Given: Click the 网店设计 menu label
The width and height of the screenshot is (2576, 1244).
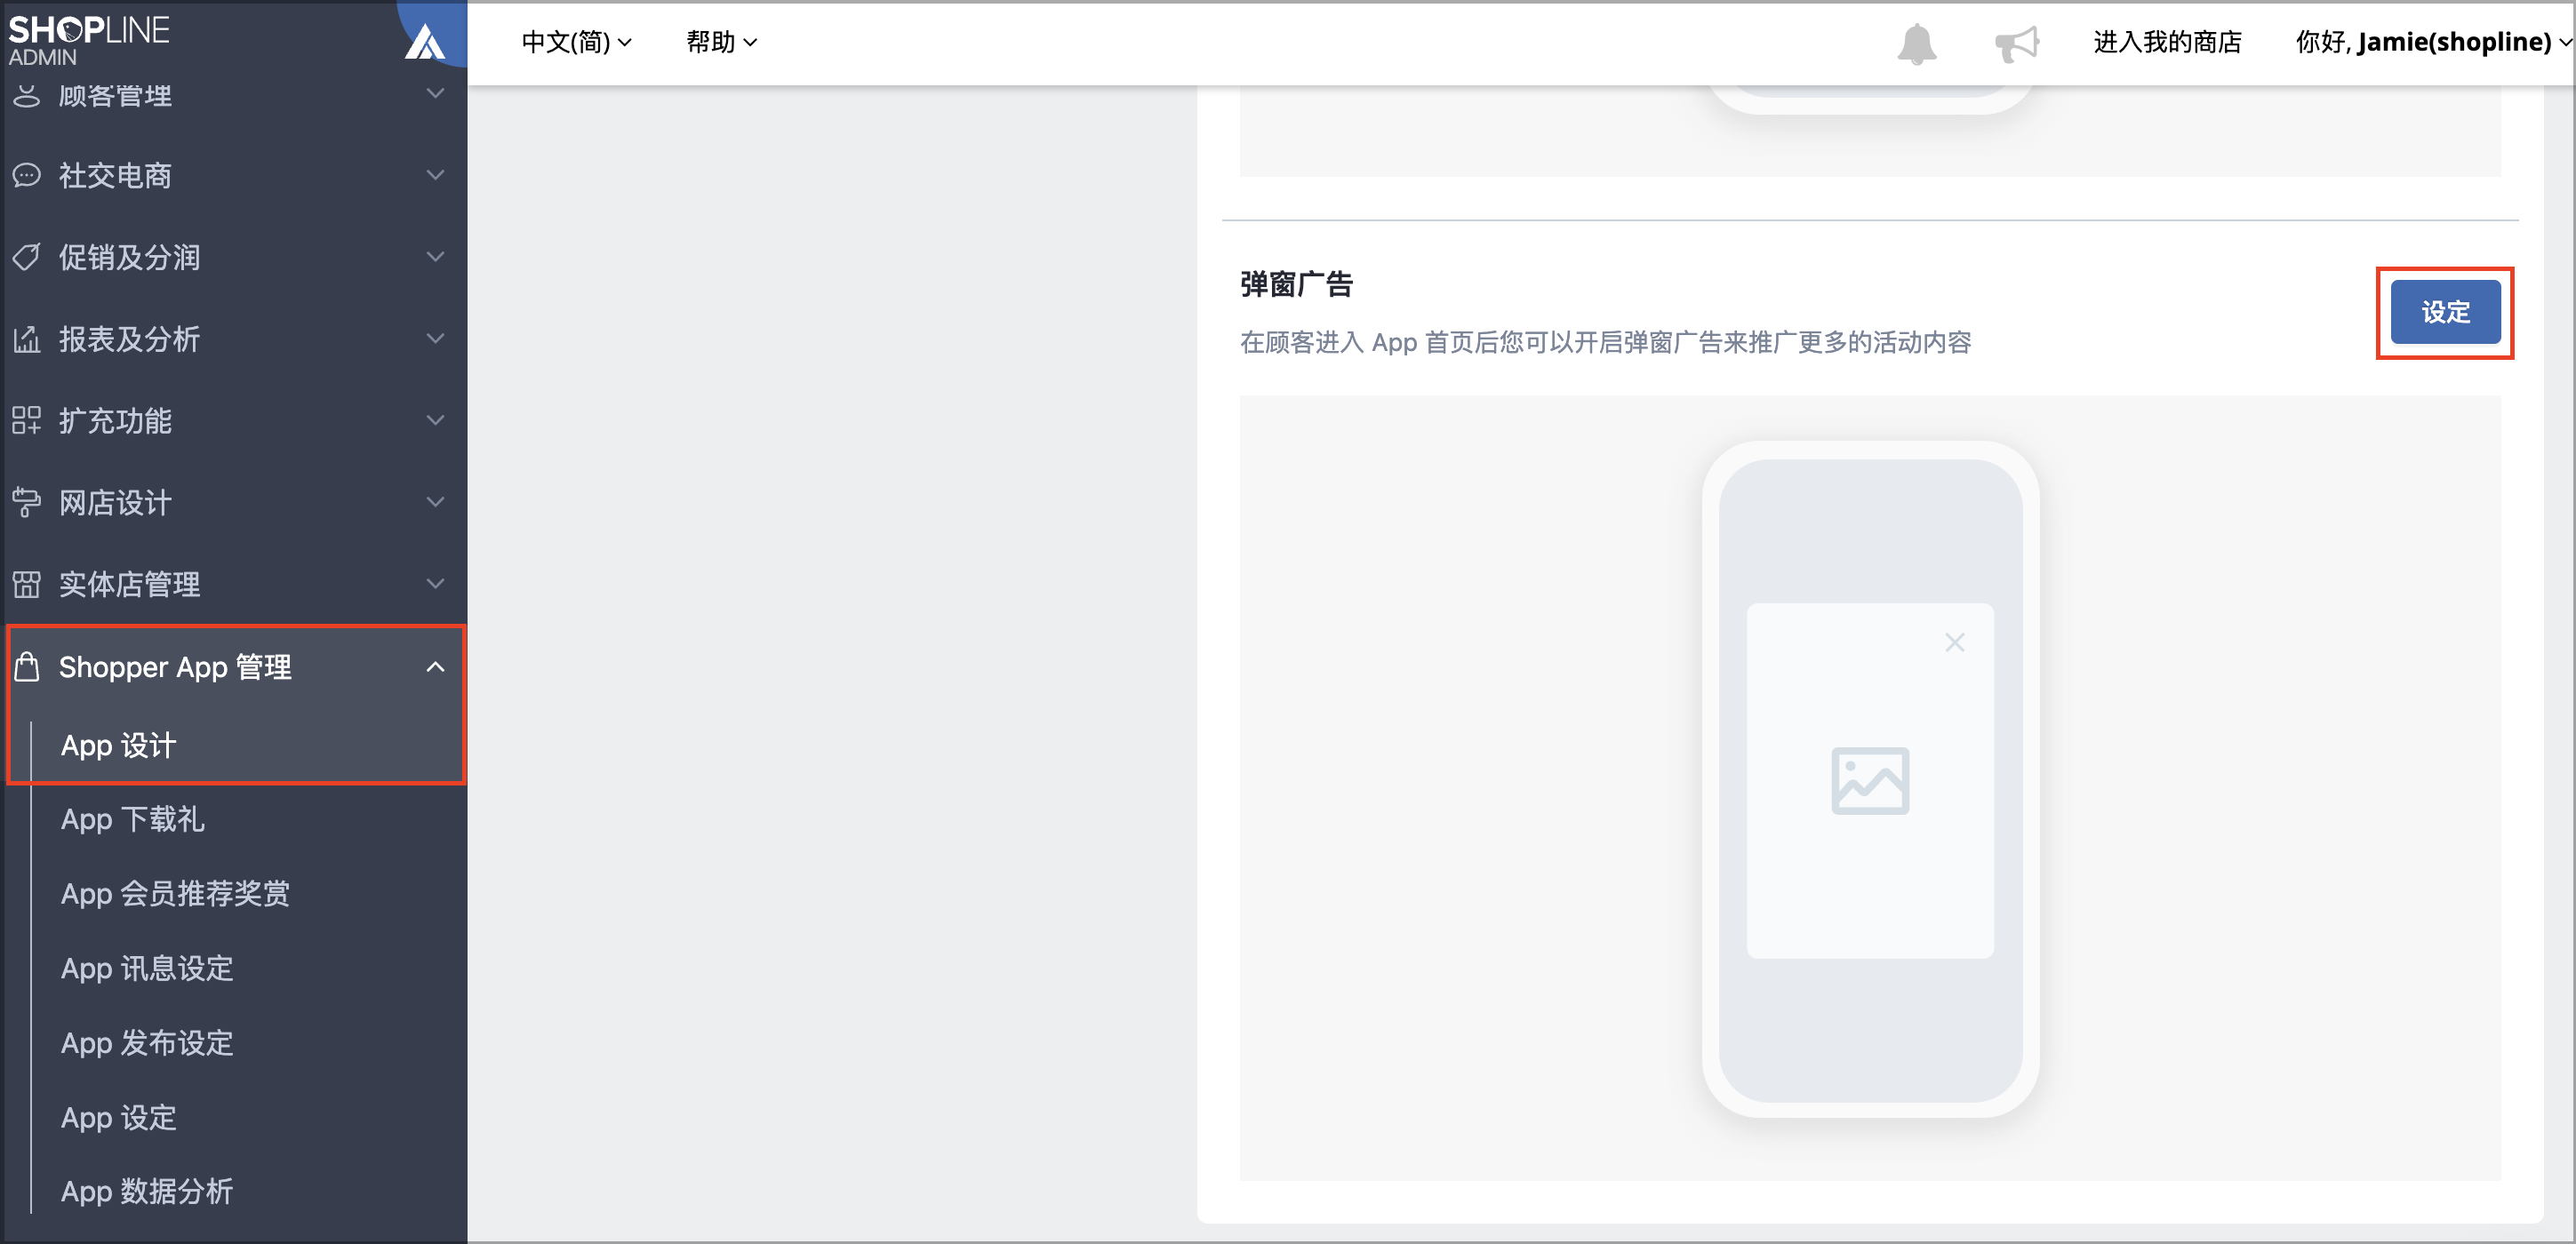Looking at the screenshot, I should 115,503.
